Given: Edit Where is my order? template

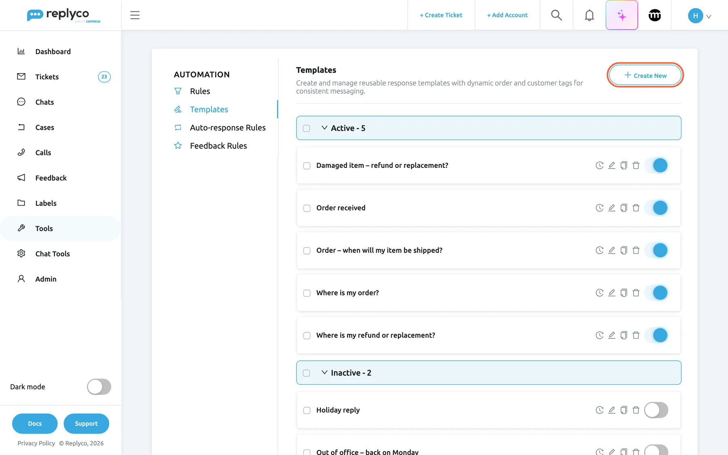Looking at the screenshot, I should click(x=612, y=293).
